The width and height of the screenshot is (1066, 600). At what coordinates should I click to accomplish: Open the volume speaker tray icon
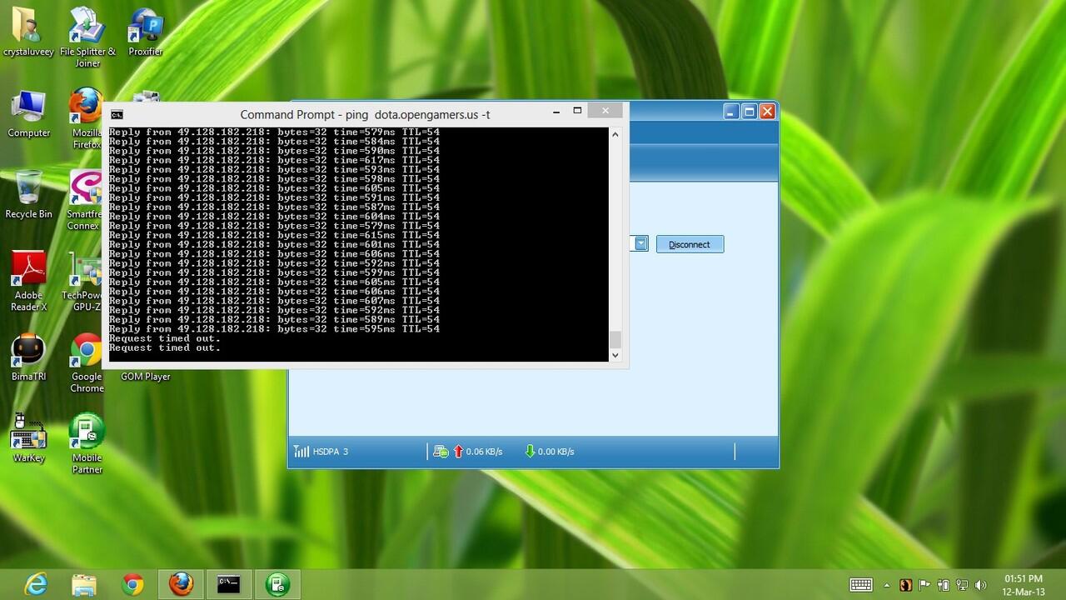(980, 585)
